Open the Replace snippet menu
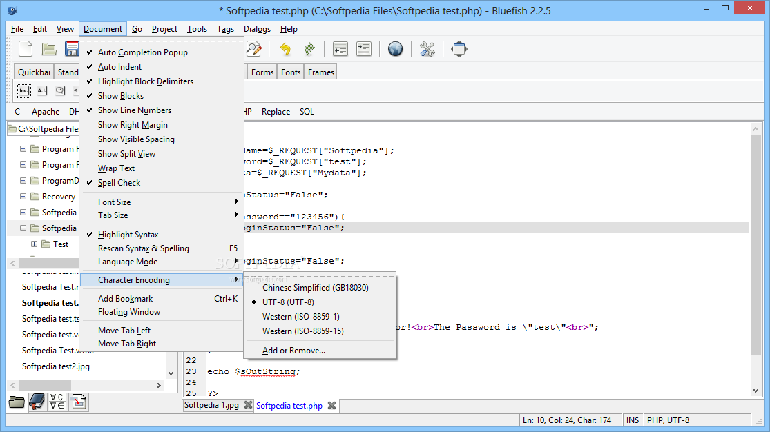The height and width of the screenshot is (432, 770). pyautogui.click(x=276, y=112)
